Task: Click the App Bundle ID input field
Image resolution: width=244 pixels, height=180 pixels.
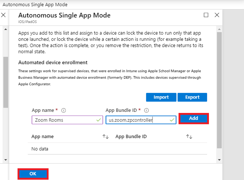Action: tap(141, 120)
